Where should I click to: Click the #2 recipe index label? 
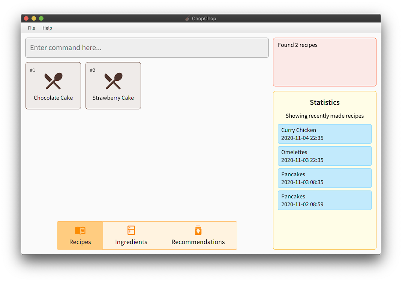point(93,70)
